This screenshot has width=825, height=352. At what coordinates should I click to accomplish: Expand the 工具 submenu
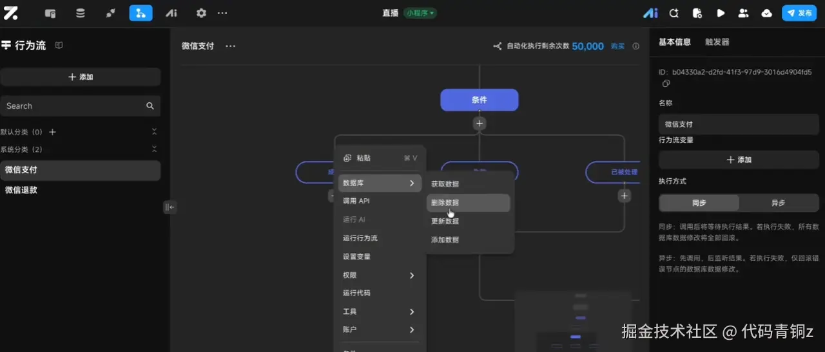coord(380,311)
